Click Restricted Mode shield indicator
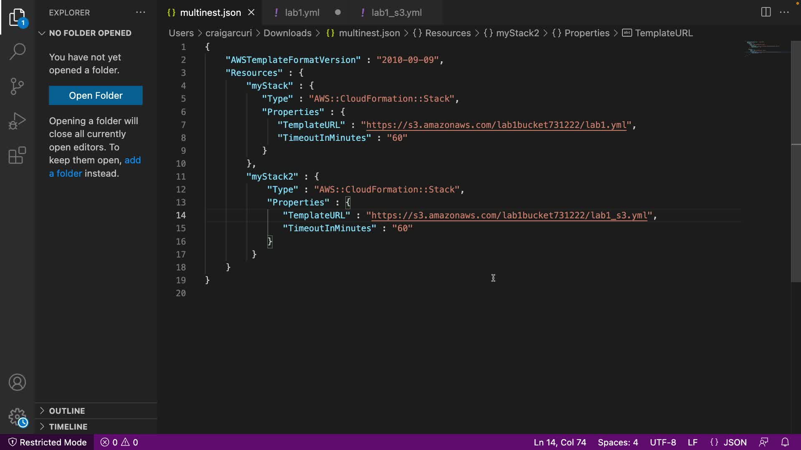This screenshot has width=801, height=450. pyautogui.click(x=48, y=442)
